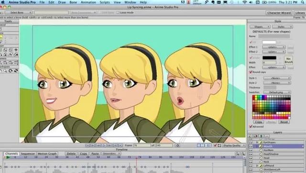Select the Rotate workspace tool
306x173 pixels.
tap(11, 71)
